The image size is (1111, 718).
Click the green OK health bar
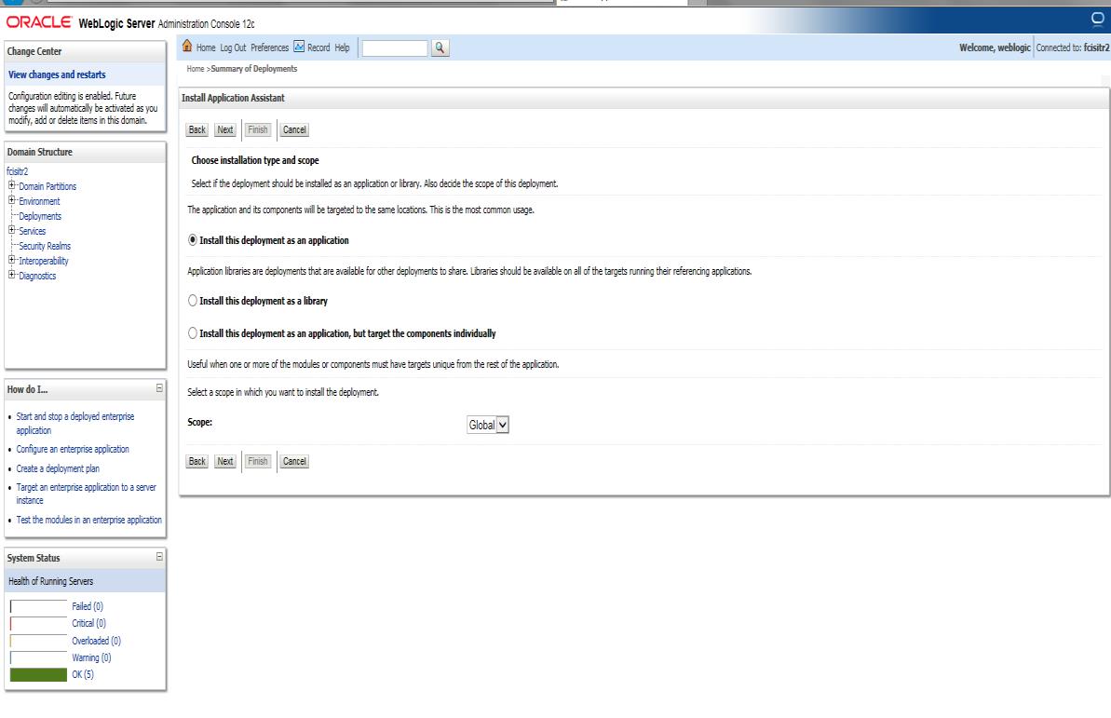(x=38, y=675)
